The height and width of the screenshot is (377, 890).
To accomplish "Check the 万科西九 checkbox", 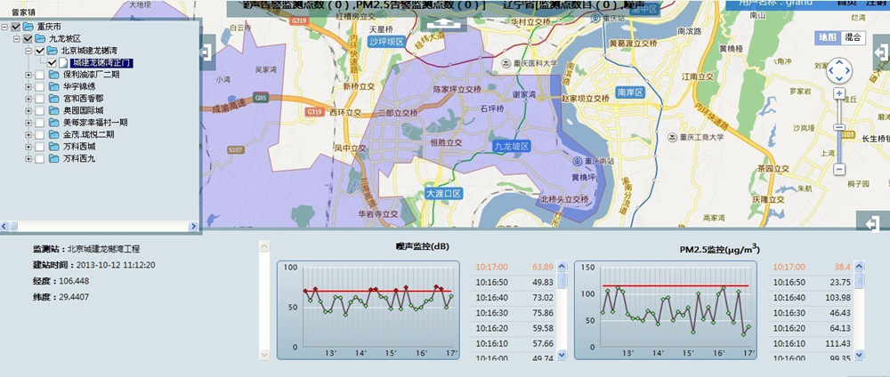I will click(x=40, y=159).
